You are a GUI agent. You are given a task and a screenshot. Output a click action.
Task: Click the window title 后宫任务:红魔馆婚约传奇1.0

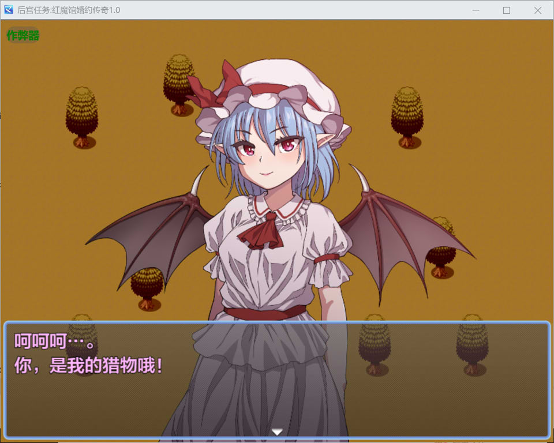click(69, 10)
